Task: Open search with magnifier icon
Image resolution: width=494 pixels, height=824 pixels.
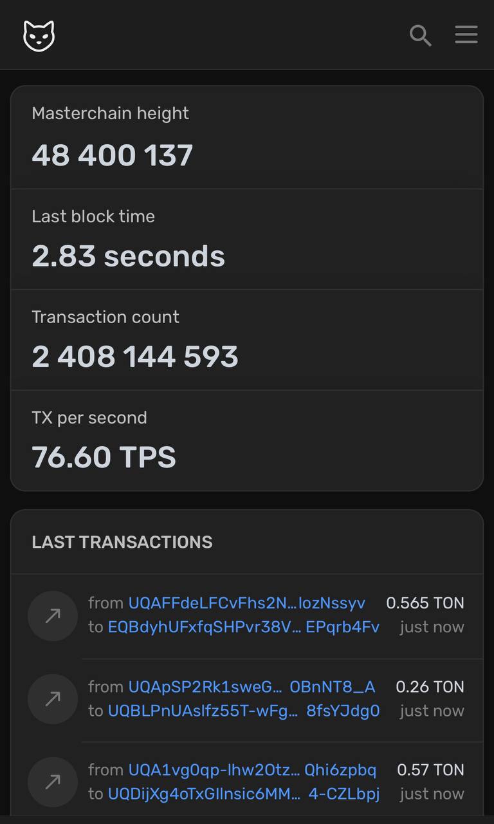Action: point(420,35)
